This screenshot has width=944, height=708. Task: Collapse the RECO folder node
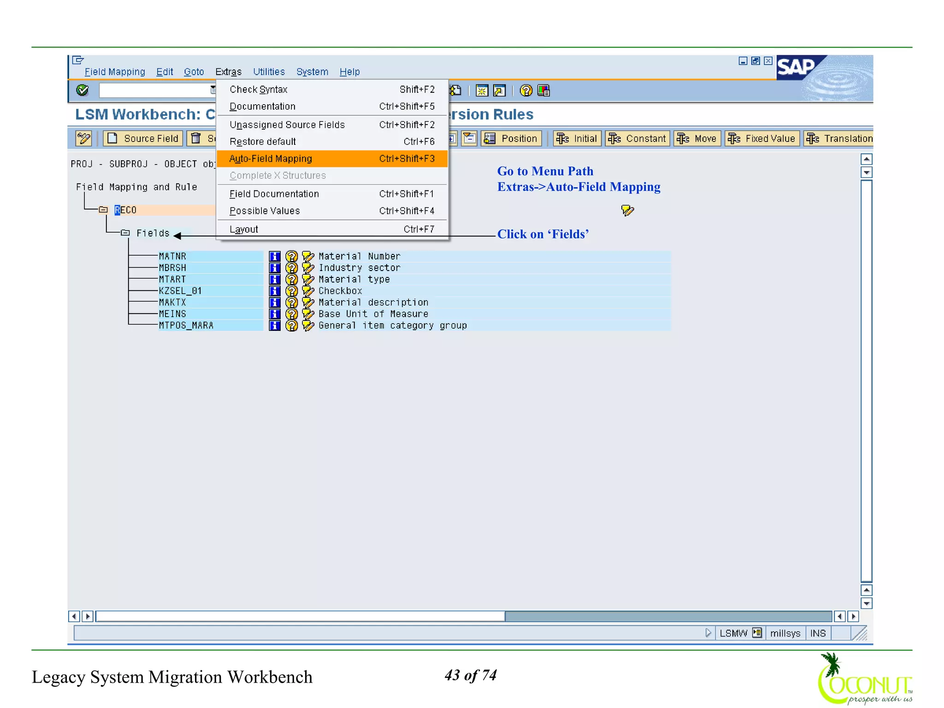tap(103, 210)
